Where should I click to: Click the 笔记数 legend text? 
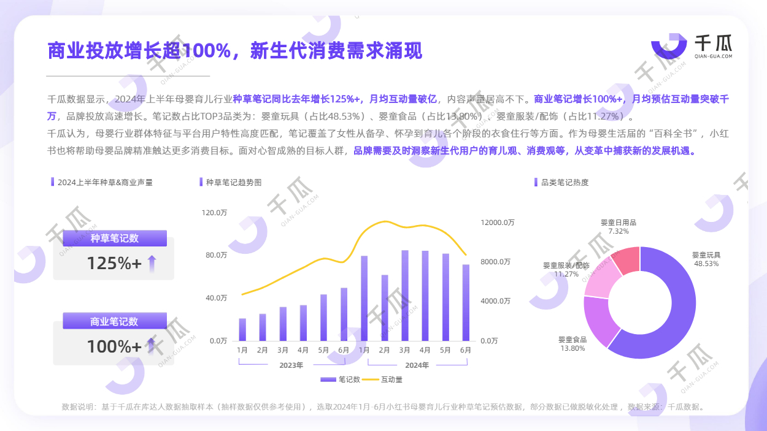click(x=349, y=380)
